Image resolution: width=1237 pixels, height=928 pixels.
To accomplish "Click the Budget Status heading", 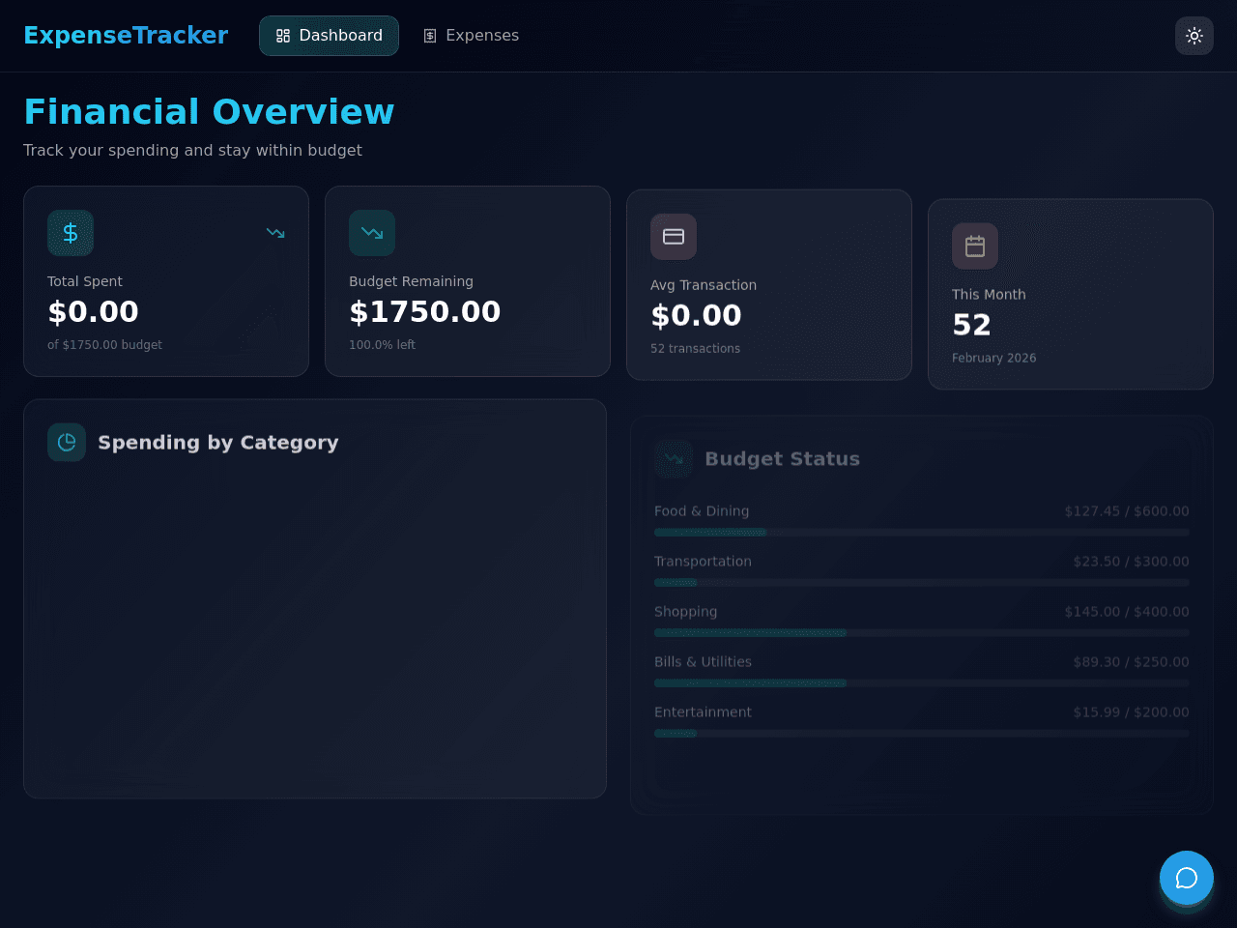I will tap(782, 459).
